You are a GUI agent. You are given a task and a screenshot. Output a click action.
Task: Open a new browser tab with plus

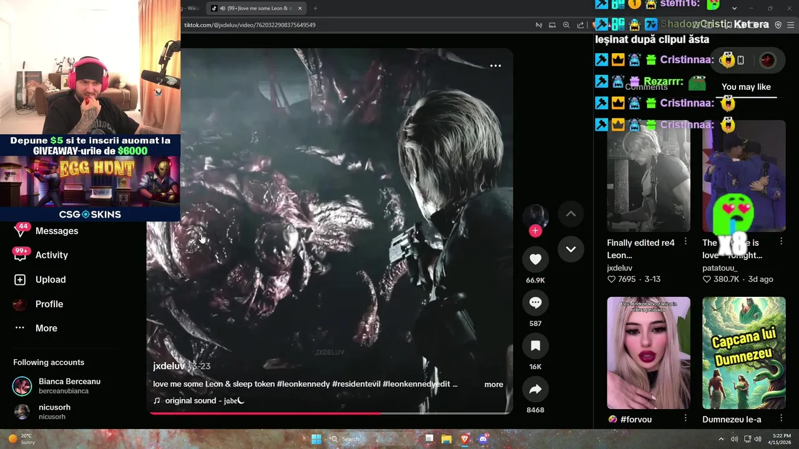(315, 8)
